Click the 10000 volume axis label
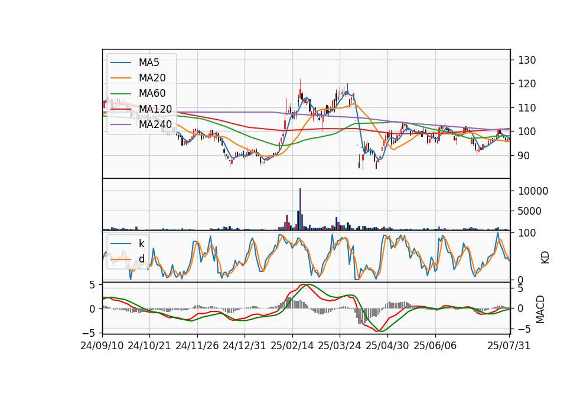 coord(533,191)
